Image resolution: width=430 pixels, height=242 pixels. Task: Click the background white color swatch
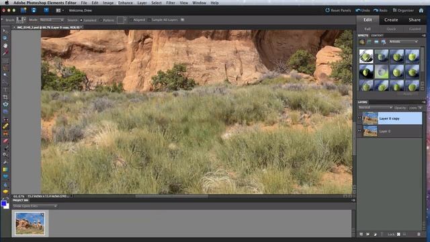click(x=7, y=206)
